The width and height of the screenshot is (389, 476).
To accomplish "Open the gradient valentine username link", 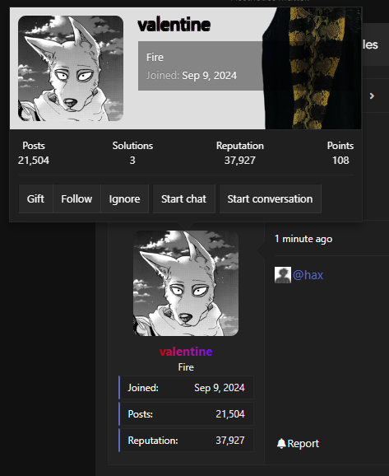I will [186, 352].
